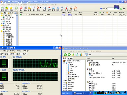Click the 查看 (View) magnifier icon

30,9
